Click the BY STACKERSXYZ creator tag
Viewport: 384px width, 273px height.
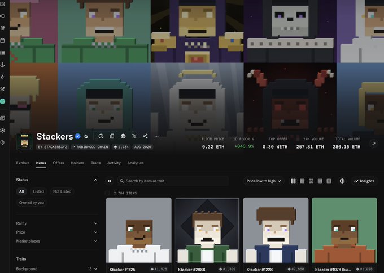pyautogui.click(x=53, y=147)
